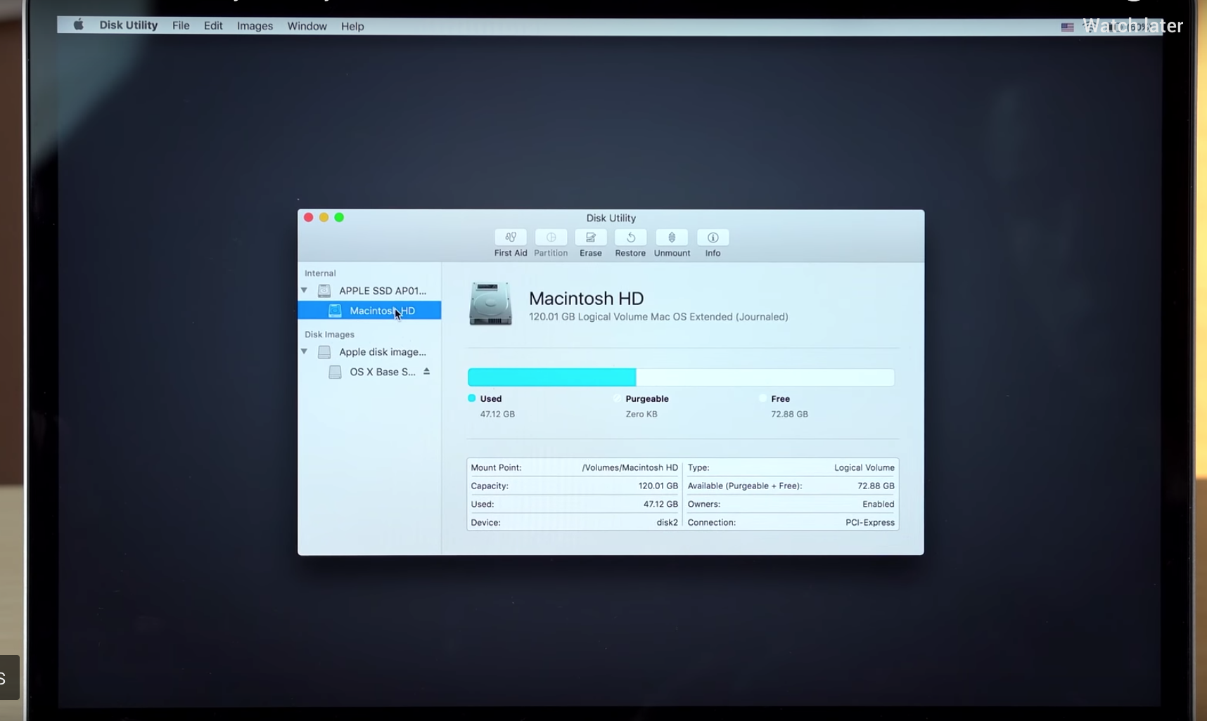The height and width of the screenshot is (721, 1207).
Task: Click the Macintosh HD volume title
Action: click(x=586, y=298)
